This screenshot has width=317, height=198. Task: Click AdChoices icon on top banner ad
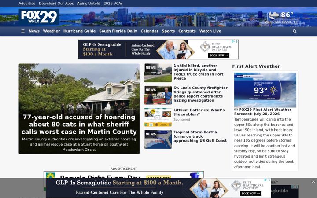[x=233, y=41]
